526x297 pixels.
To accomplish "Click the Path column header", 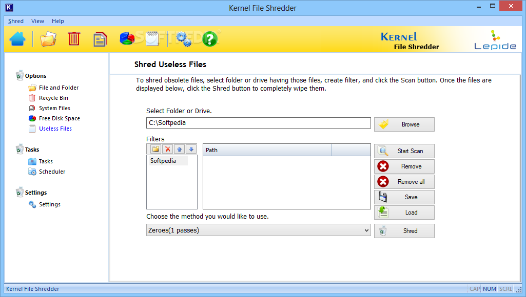I will (267, 150).
